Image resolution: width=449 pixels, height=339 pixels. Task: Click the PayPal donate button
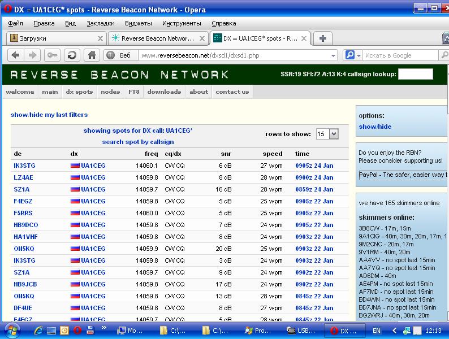click(x=403, y=175)
